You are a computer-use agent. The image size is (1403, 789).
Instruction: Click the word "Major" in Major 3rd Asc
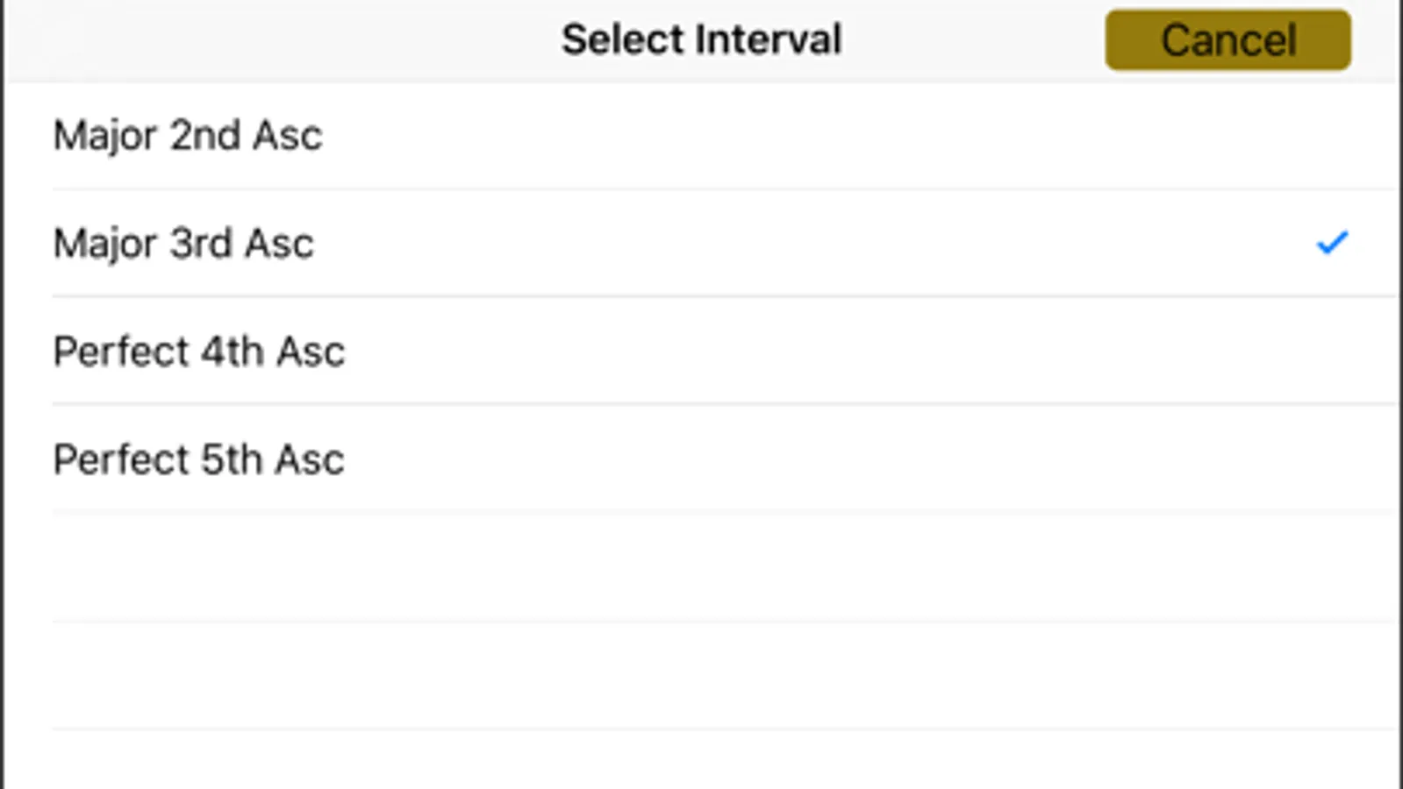(x=104, y=244)
